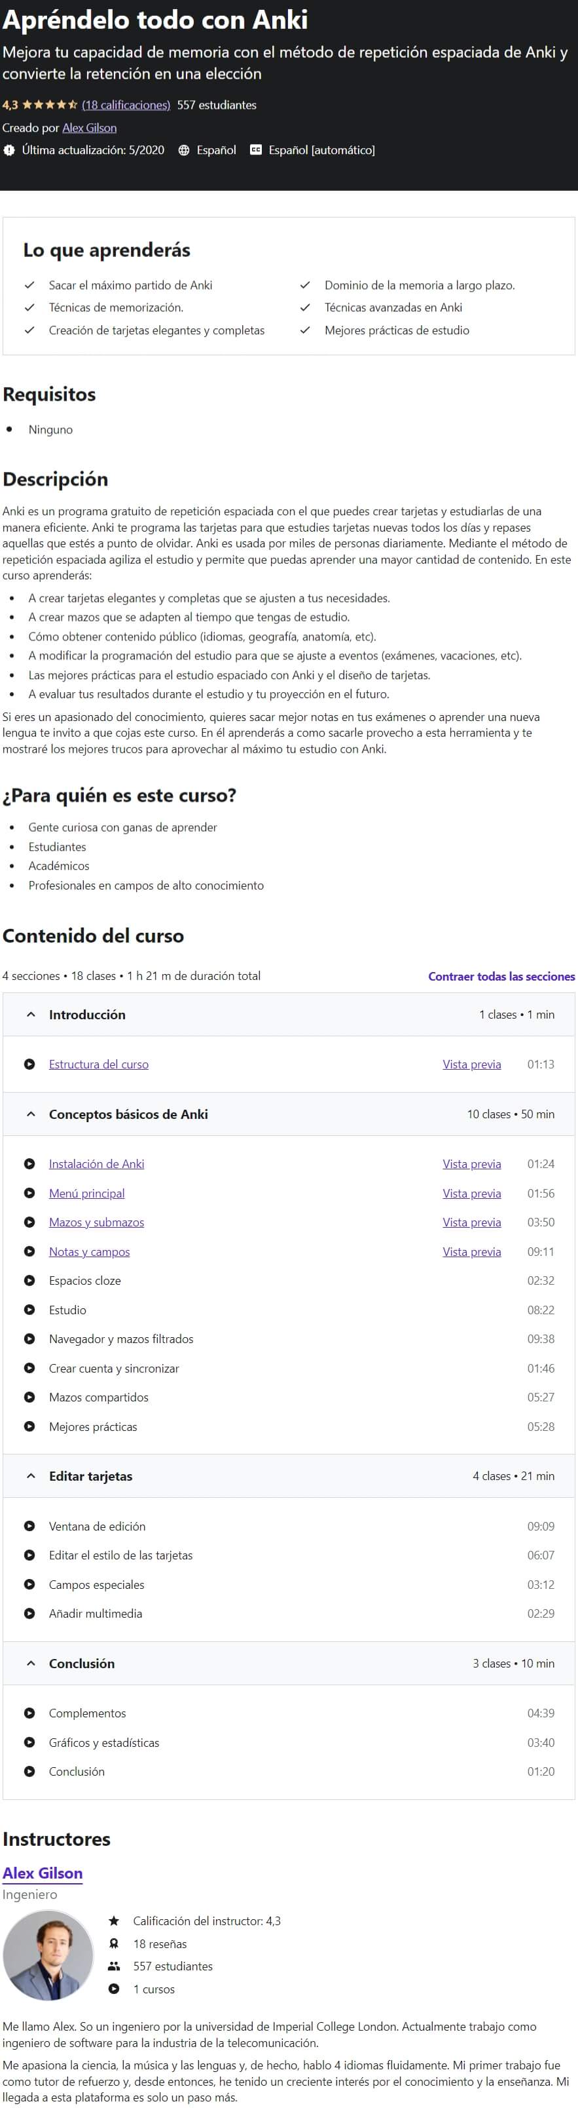Click the Añadir multimedia lecture title
This screenshot has width=578, height=2108.
96,1614
